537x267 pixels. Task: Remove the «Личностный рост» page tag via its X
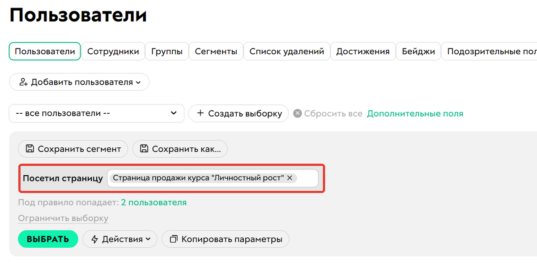click(x=290, y=178)
